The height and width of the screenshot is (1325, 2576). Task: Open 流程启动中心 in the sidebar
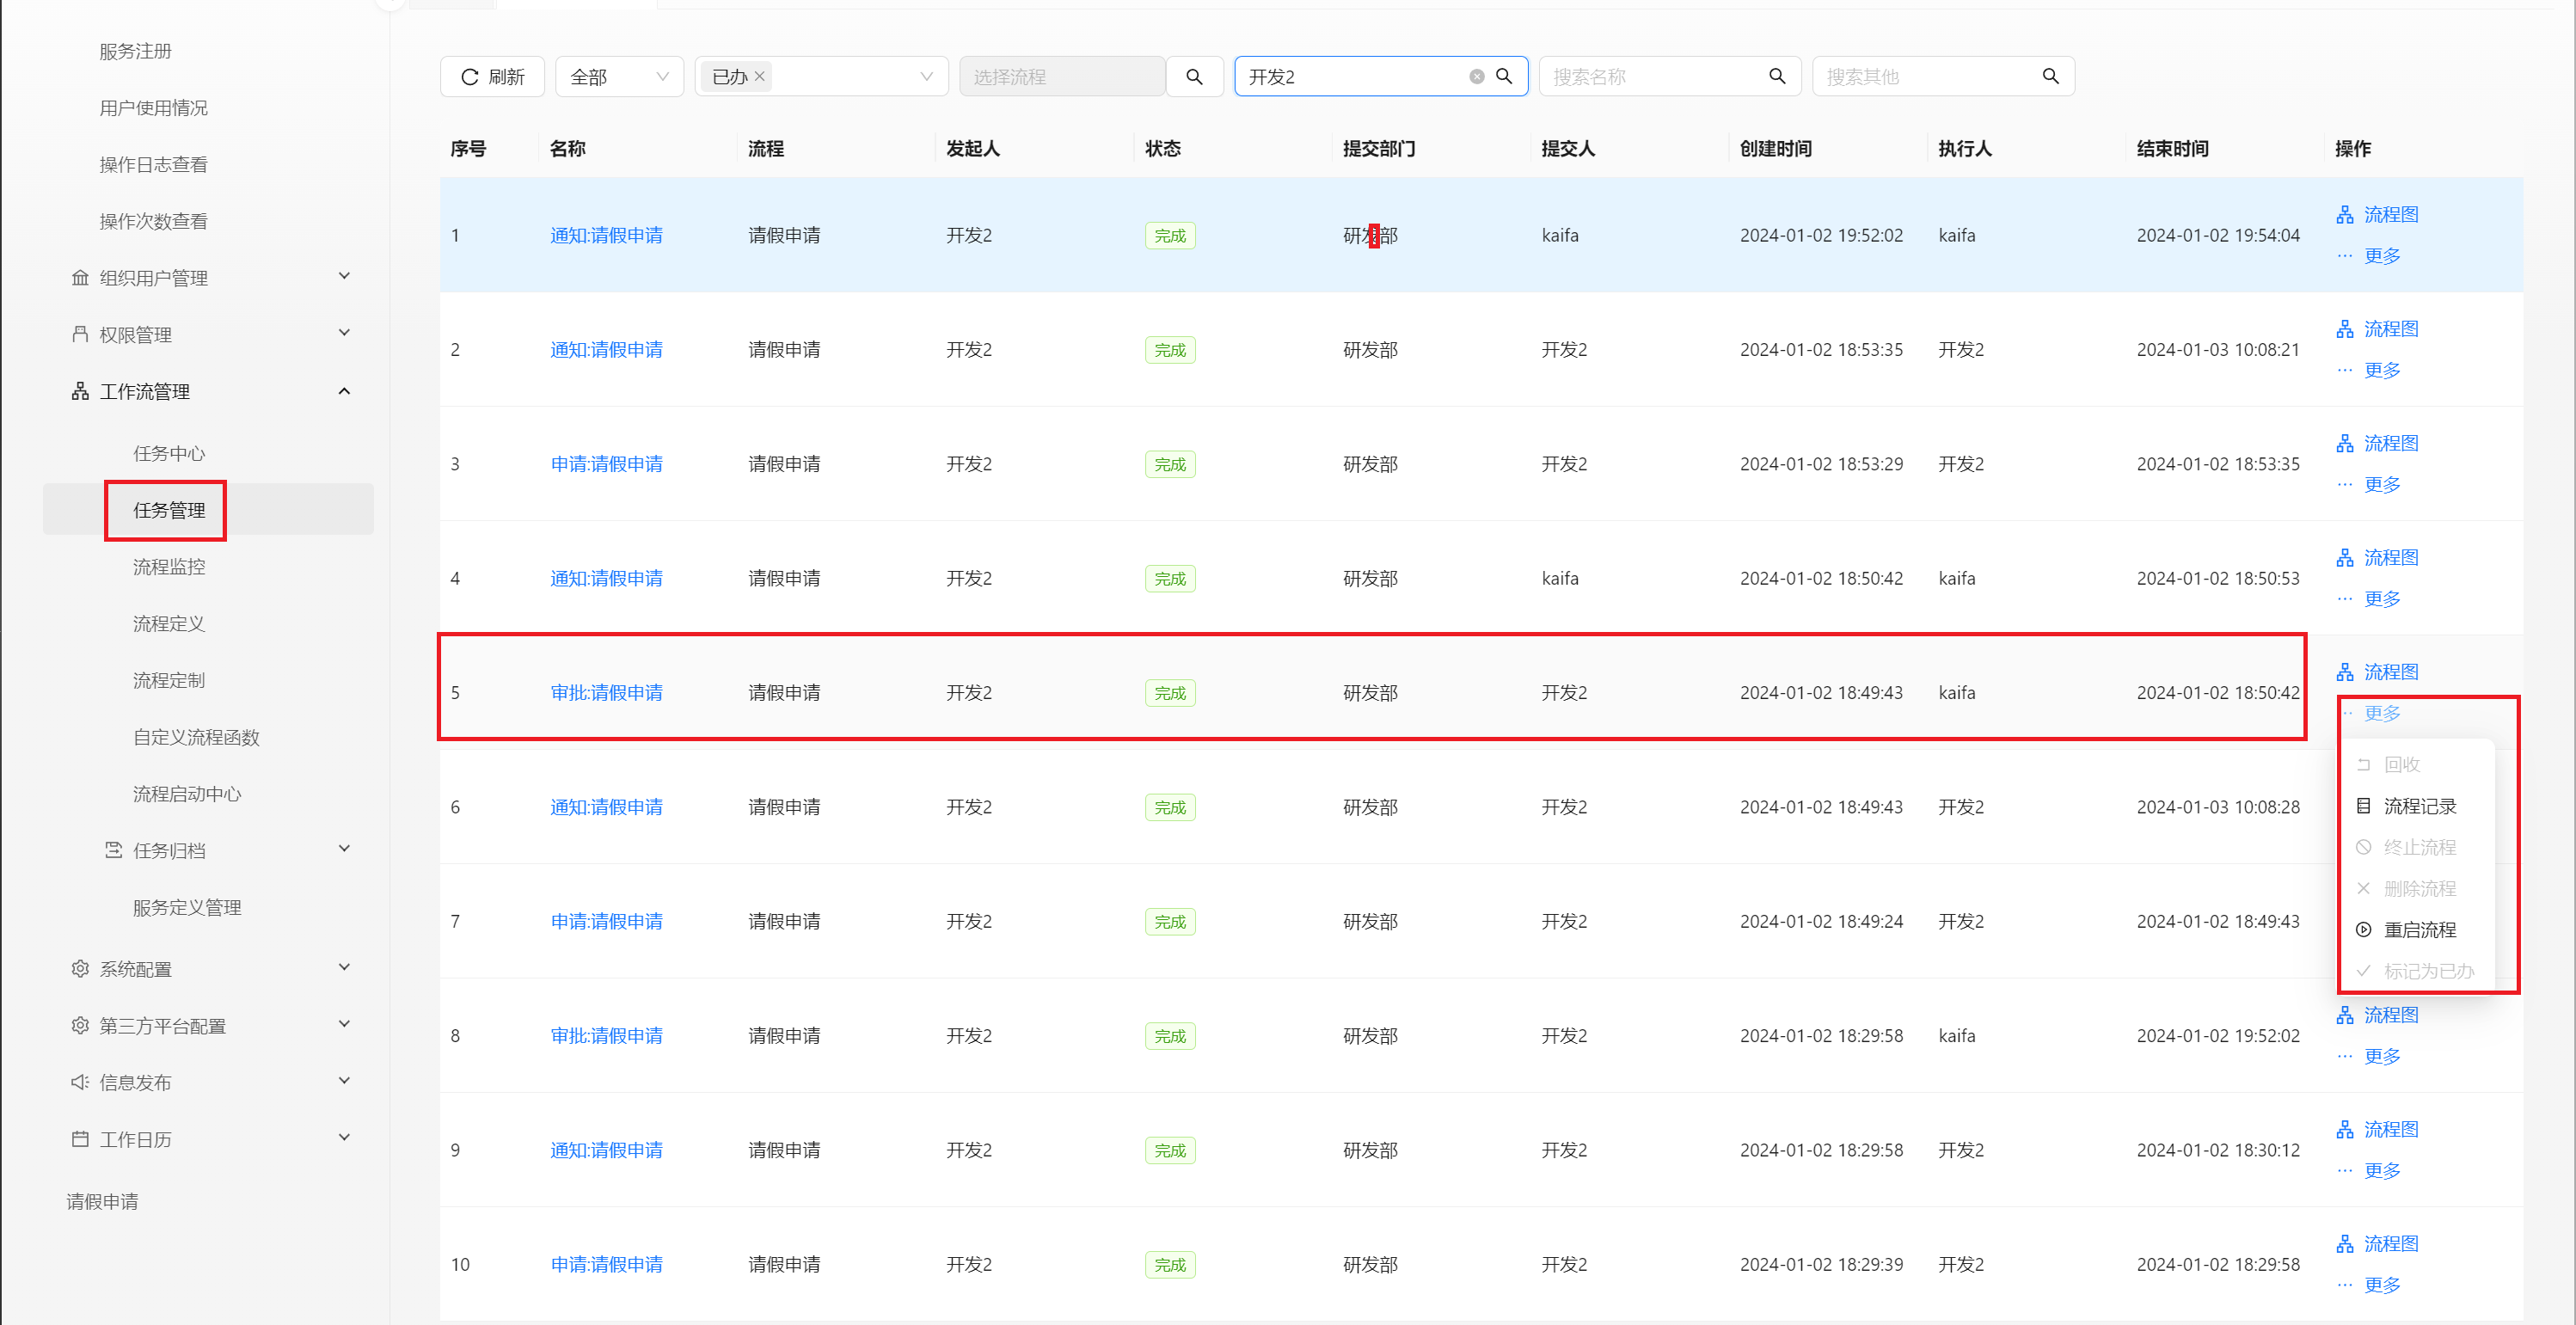pos(187,794)
